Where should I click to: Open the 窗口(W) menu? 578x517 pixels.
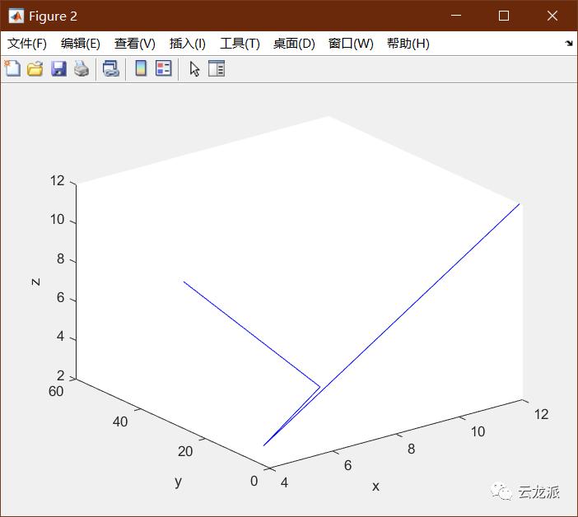tap(351, 44)
